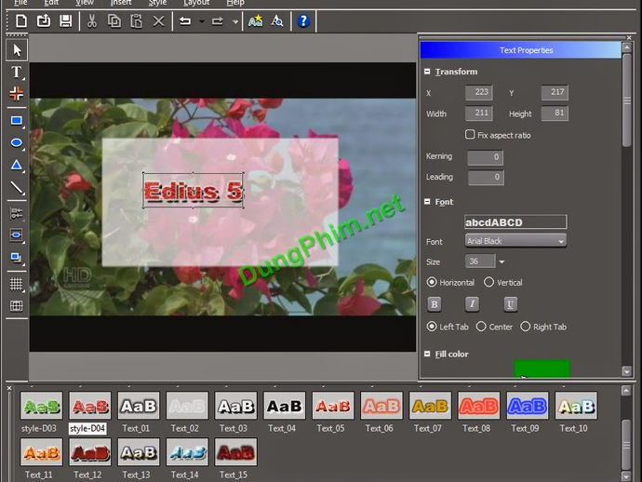Click the Redo arrow icon
Viewport: 642px width, 482px height.
tap(218, 20)
